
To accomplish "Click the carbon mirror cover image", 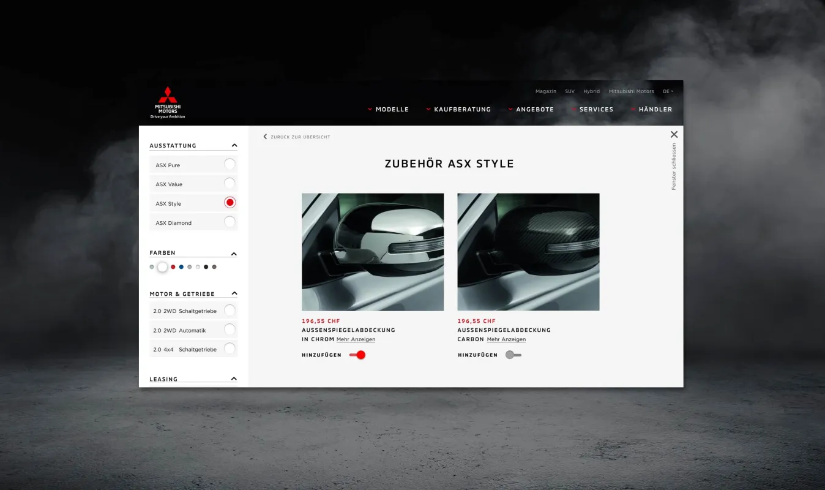I will pos(528,252).
